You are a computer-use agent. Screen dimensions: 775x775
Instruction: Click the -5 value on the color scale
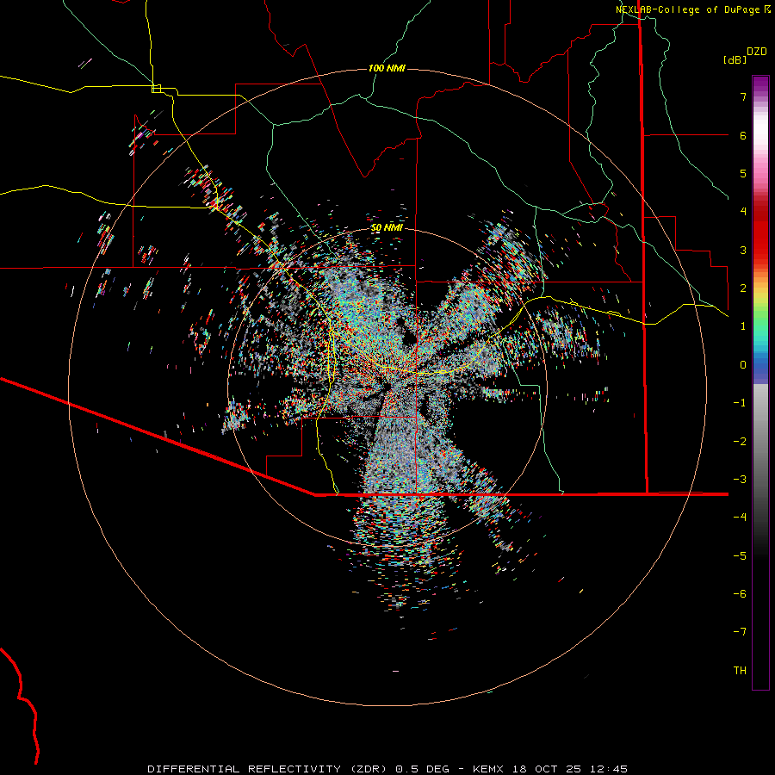click(x=740, y=556)
